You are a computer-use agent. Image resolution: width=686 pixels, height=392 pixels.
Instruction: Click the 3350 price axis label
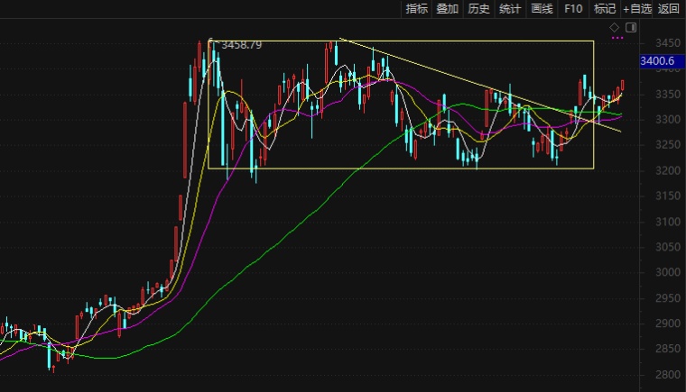point(668,94)
